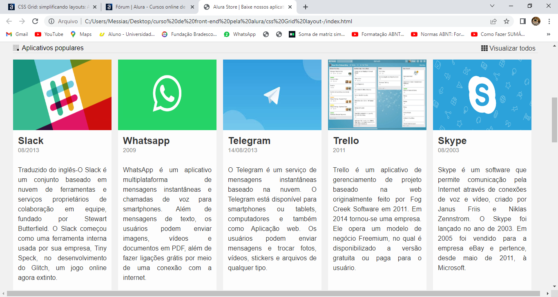Screen dimensions: 558x297
Task: Open the Chrome three-dot menu
Action: tap(549, 21)
